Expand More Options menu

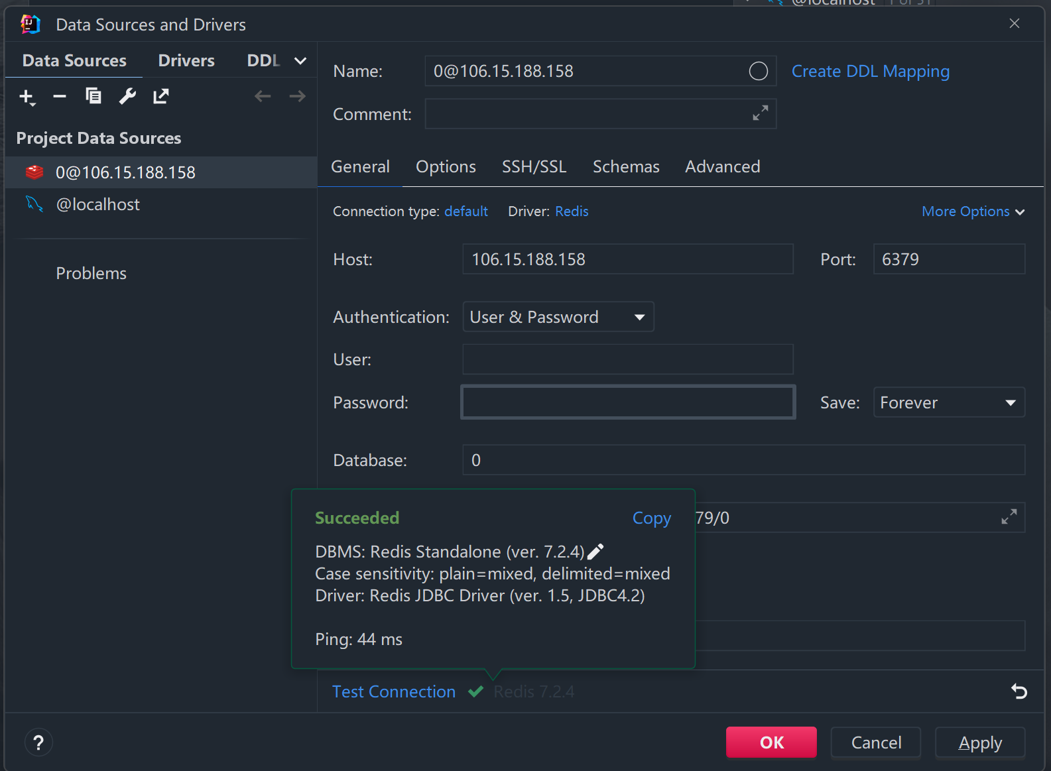(x=973, y=211)
